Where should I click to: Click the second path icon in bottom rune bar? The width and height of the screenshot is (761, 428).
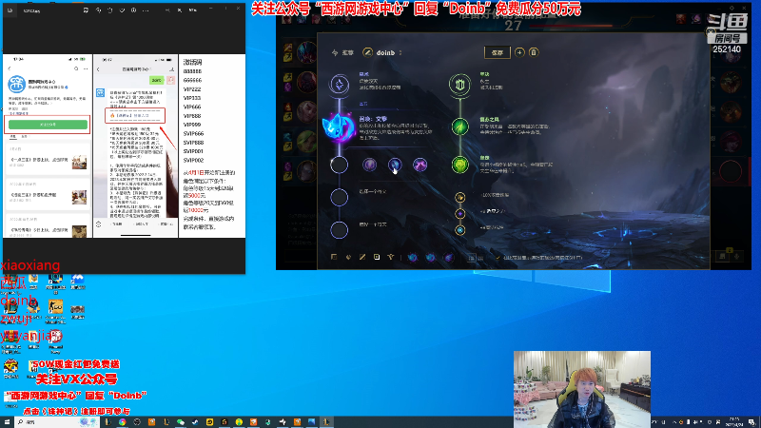click(x=348, y=257)
